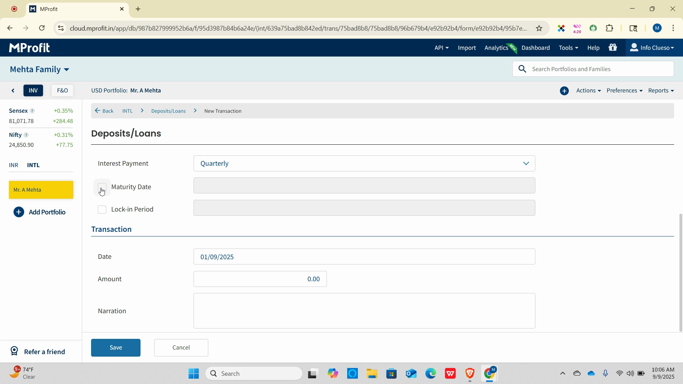Click the page vertical scrollbar
Viewport: 683px width, 384px height.
pyautogui.click(x=681, y=272)
